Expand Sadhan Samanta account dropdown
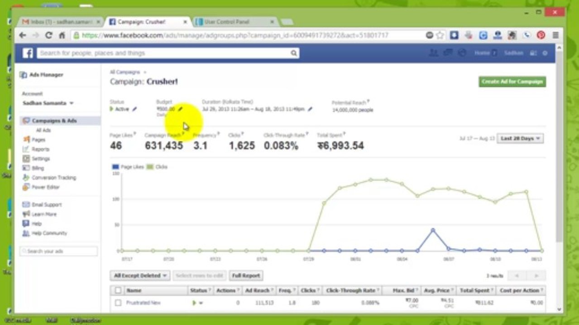The width and height of the screenshot is (579, 325). [48, 103]
